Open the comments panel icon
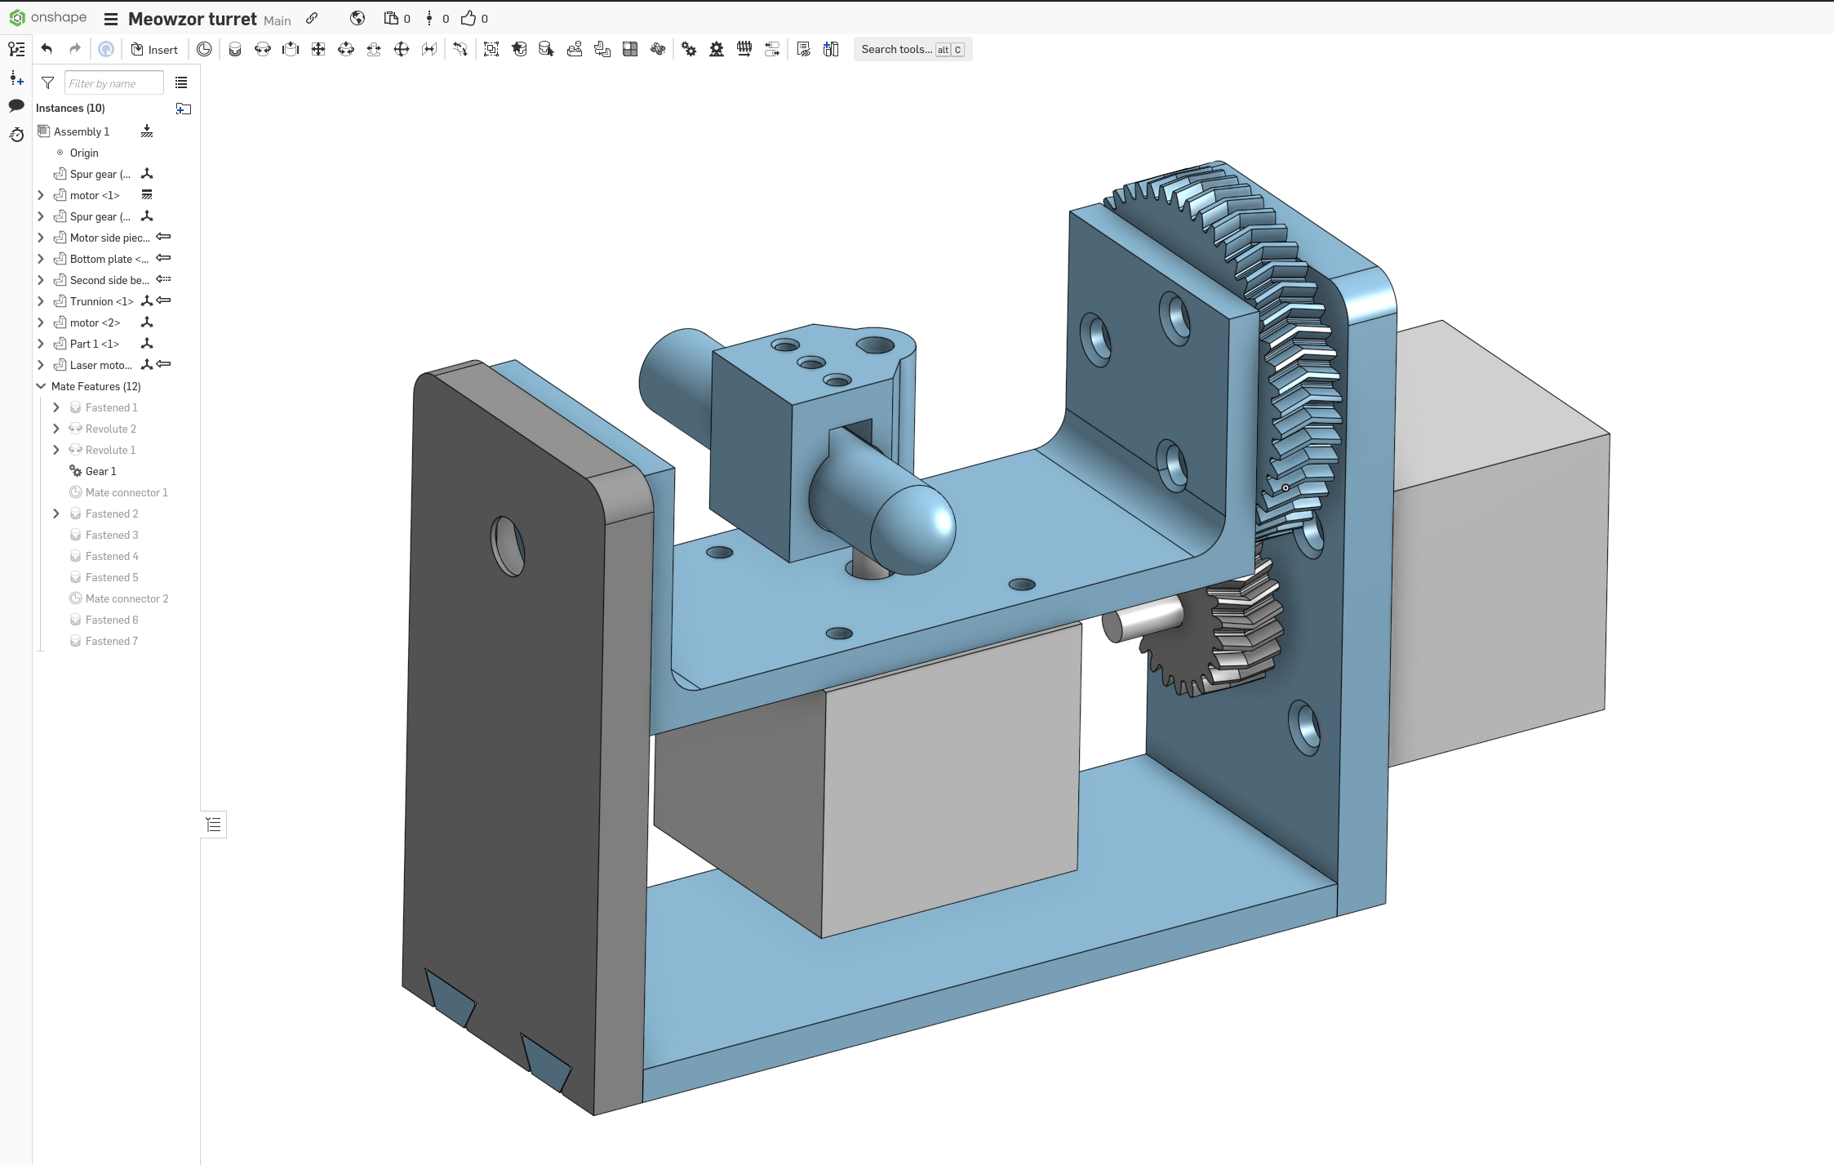1834x1165 pixels. (16, 105)
